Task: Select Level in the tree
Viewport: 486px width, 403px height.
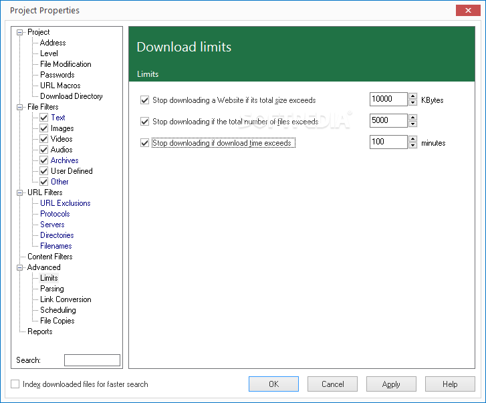Action: tap(49, 53)
